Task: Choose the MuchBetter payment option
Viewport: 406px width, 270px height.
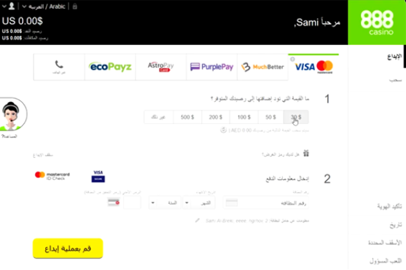Action: pyautogui.click(x=262, y=67)
